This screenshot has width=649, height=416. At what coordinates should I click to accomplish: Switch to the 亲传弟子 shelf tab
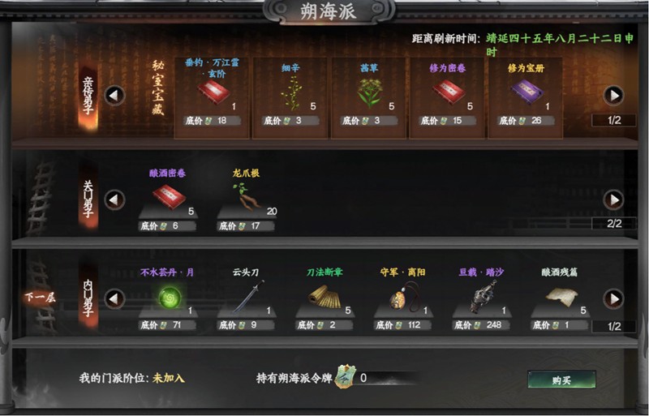tap(88, 96)
